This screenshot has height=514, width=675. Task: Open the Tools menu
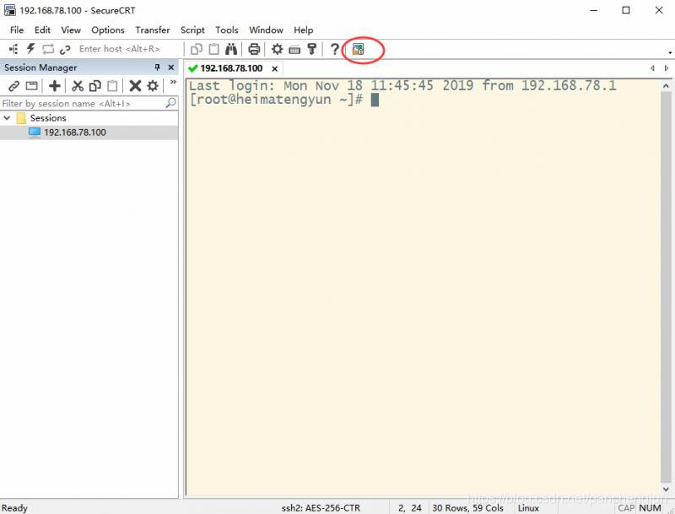coord(227,30)
